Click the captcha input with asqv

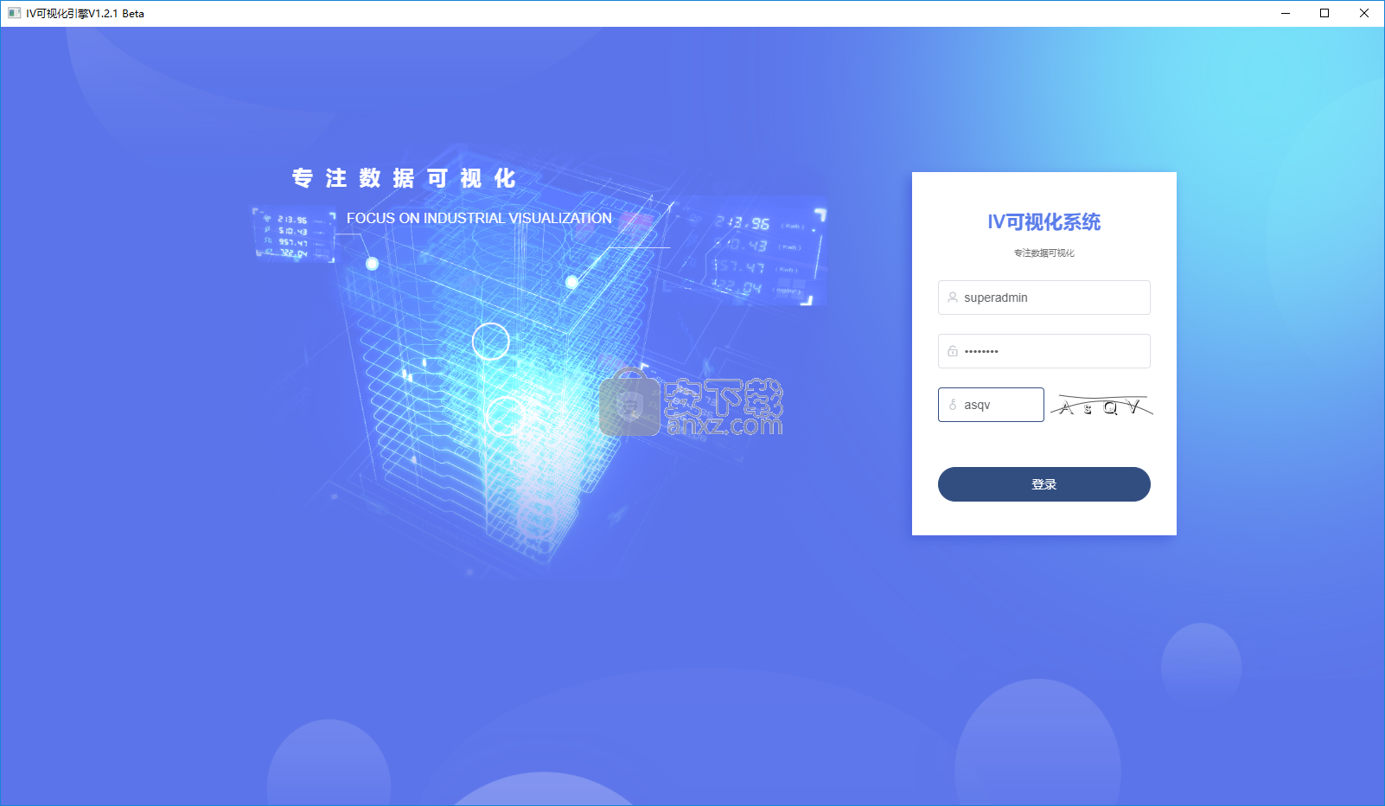[x=991, y=405]
